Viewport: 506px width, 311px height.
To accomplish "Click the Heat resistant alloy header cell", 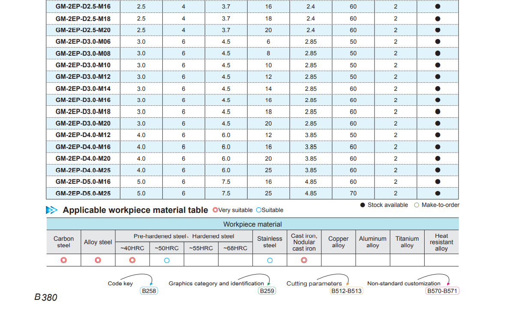I will (x=441, y=242).
